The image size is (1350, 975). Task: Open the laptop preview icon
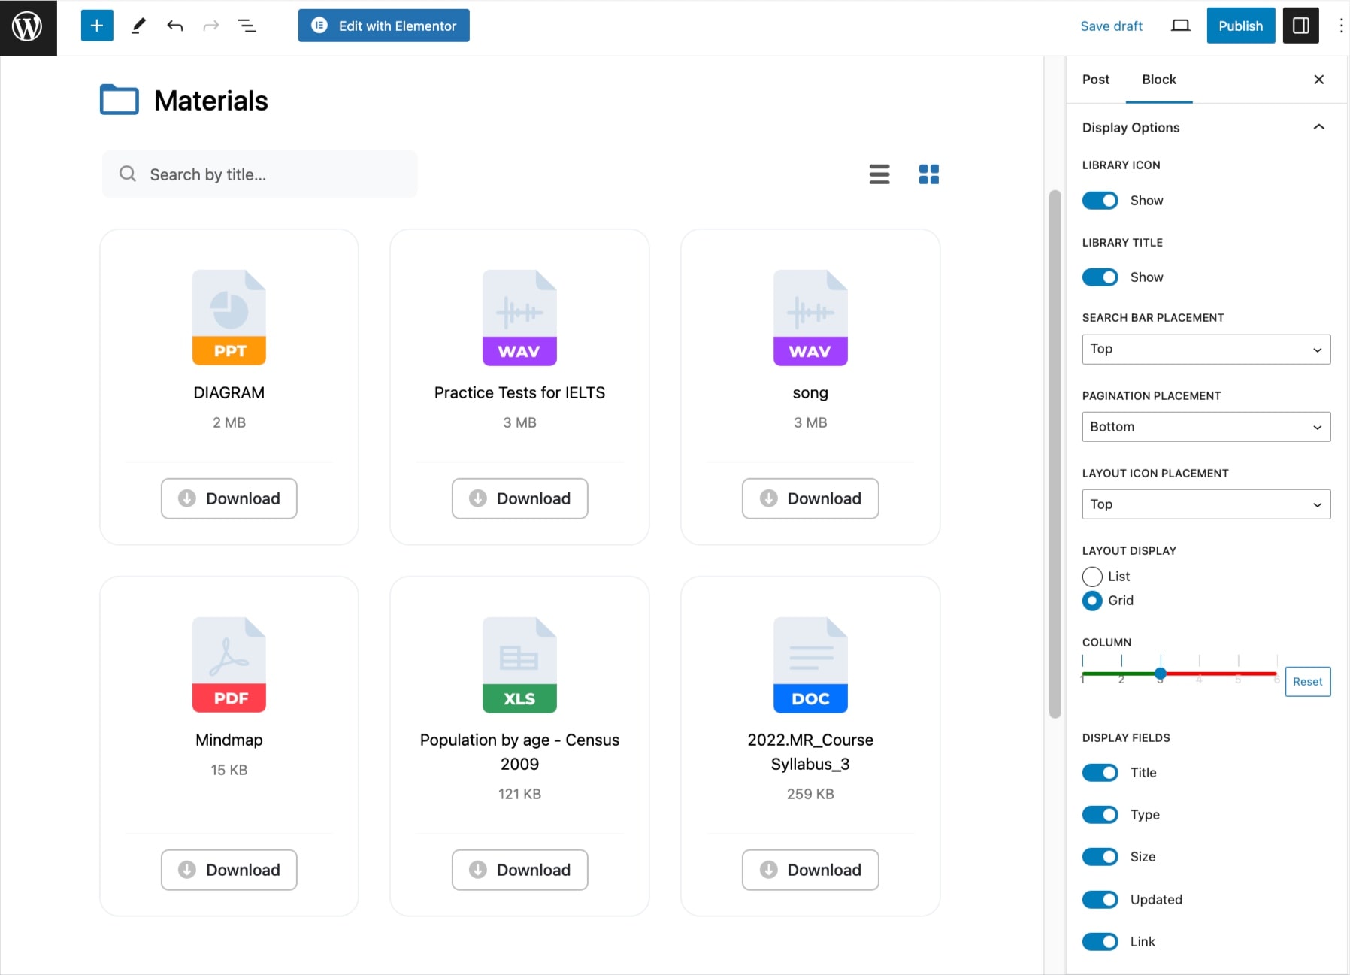coord(1181,26)
